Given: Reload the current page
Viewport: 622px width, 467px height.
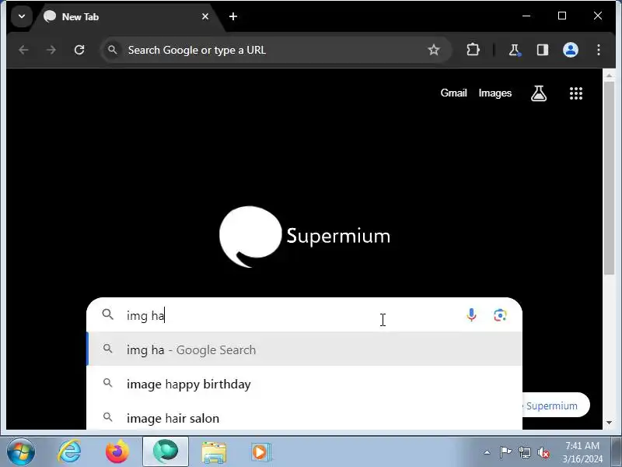Looking at the screenshot, I should tap(79, 50).
